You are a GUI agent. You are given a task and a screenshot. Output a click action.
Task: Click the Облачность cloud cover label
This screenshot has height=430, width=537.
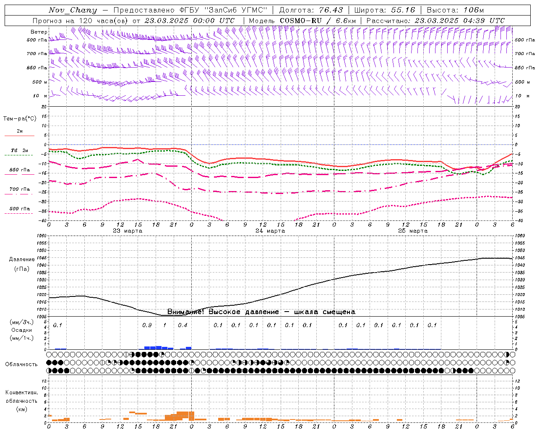pos(21,364)
